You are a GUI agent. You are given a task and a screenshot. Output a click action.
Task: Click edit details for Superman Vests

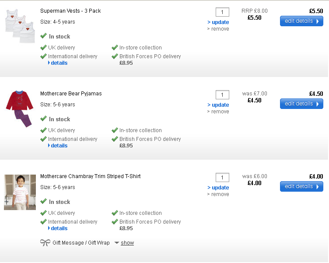[301, 21]
